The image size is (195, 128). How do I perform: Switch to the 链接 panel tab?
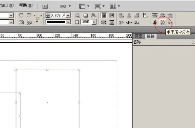click(150, 36)
